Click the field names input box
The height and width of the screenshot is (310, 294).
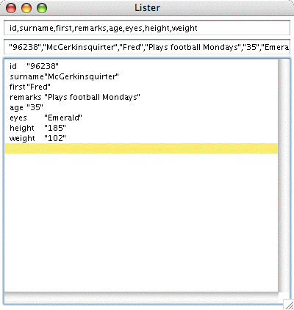coord(147,28)
